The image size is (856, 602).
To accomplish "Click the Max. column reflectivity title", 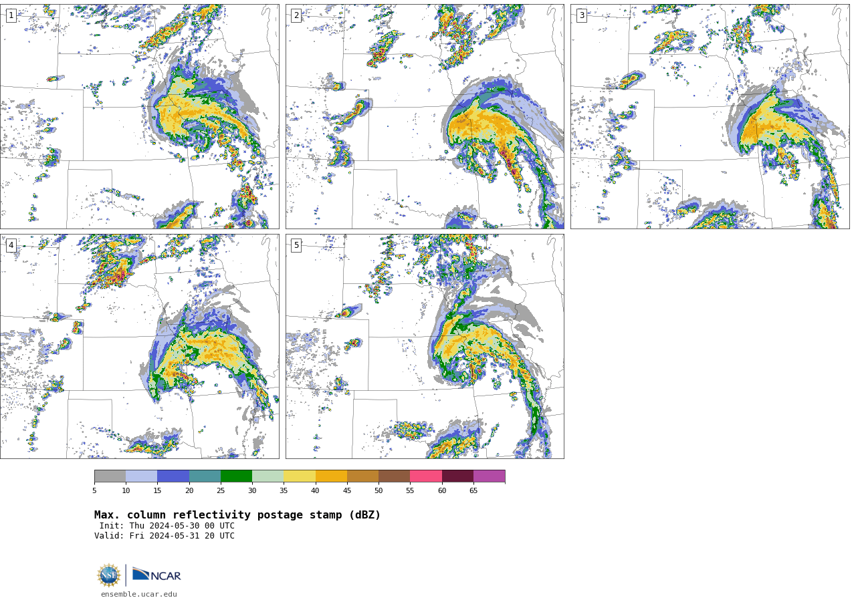I will [x=237, y=515].
